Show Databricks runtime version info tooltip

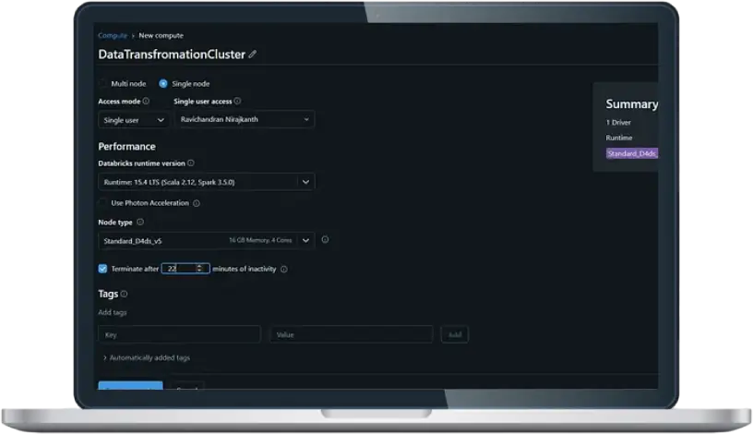[x=191, y=163]
